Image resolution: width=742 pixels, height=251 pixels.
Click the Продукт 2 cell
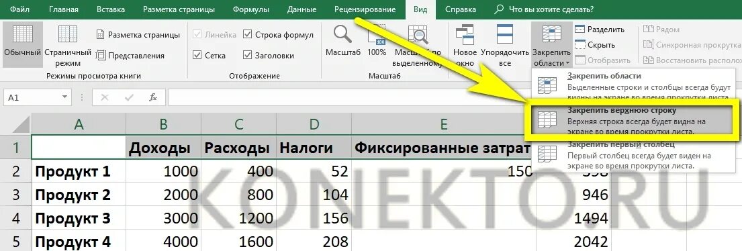(x=79, y=194)
